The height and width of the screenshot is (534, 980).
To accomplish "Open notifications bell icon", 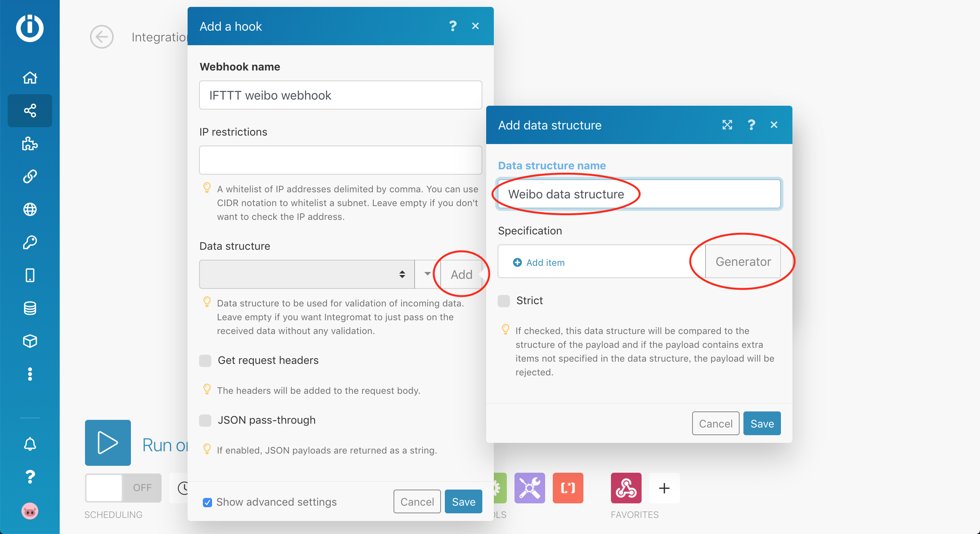I will [x=30, y=444].
